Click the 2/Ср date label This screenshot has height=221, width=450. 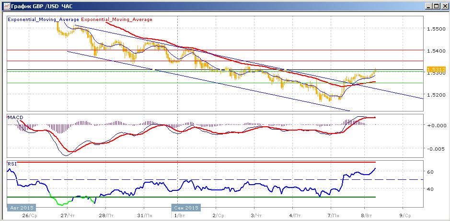[x=219, y=215]
